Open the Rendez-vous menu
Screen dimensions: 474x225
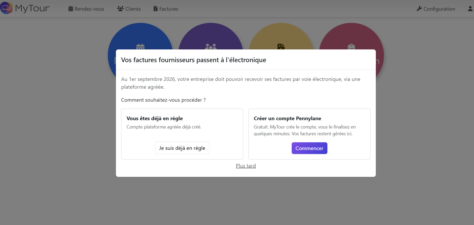86,9
